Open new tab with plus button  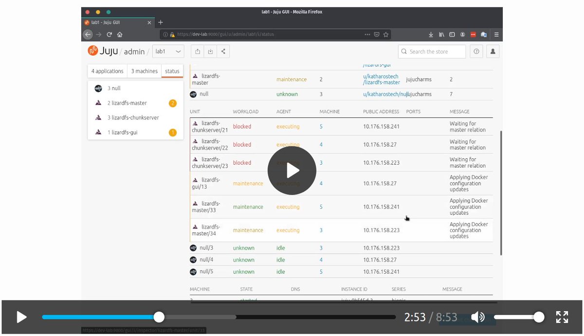[x=161, y=22]
